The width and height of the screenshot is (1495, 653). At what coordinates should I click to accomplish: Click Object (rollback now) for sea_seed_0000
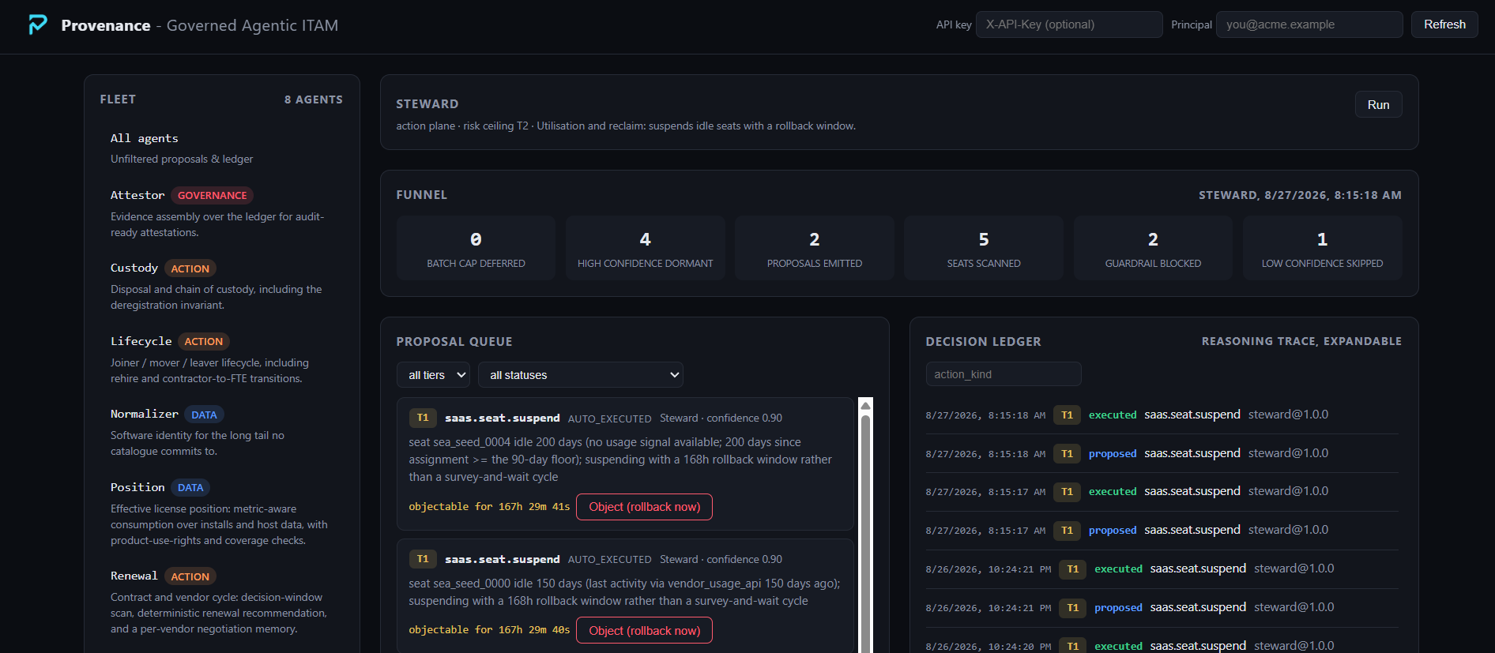click(644, 631)
